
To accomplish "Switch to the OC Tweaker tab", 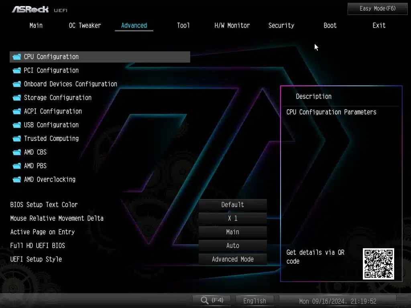I will 85,25.
